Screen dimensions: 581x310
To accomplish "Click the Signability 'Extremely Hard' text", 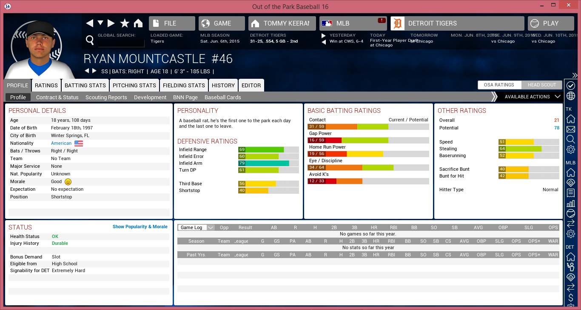I will [68, 270].
